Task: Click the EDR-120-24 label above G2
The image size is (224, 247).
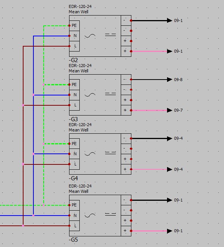Action: point(80,6)
